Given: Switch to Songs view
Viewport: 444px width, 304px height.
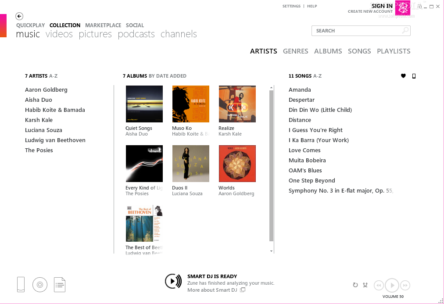Looking at the screenshot, I should click(359, 51).
